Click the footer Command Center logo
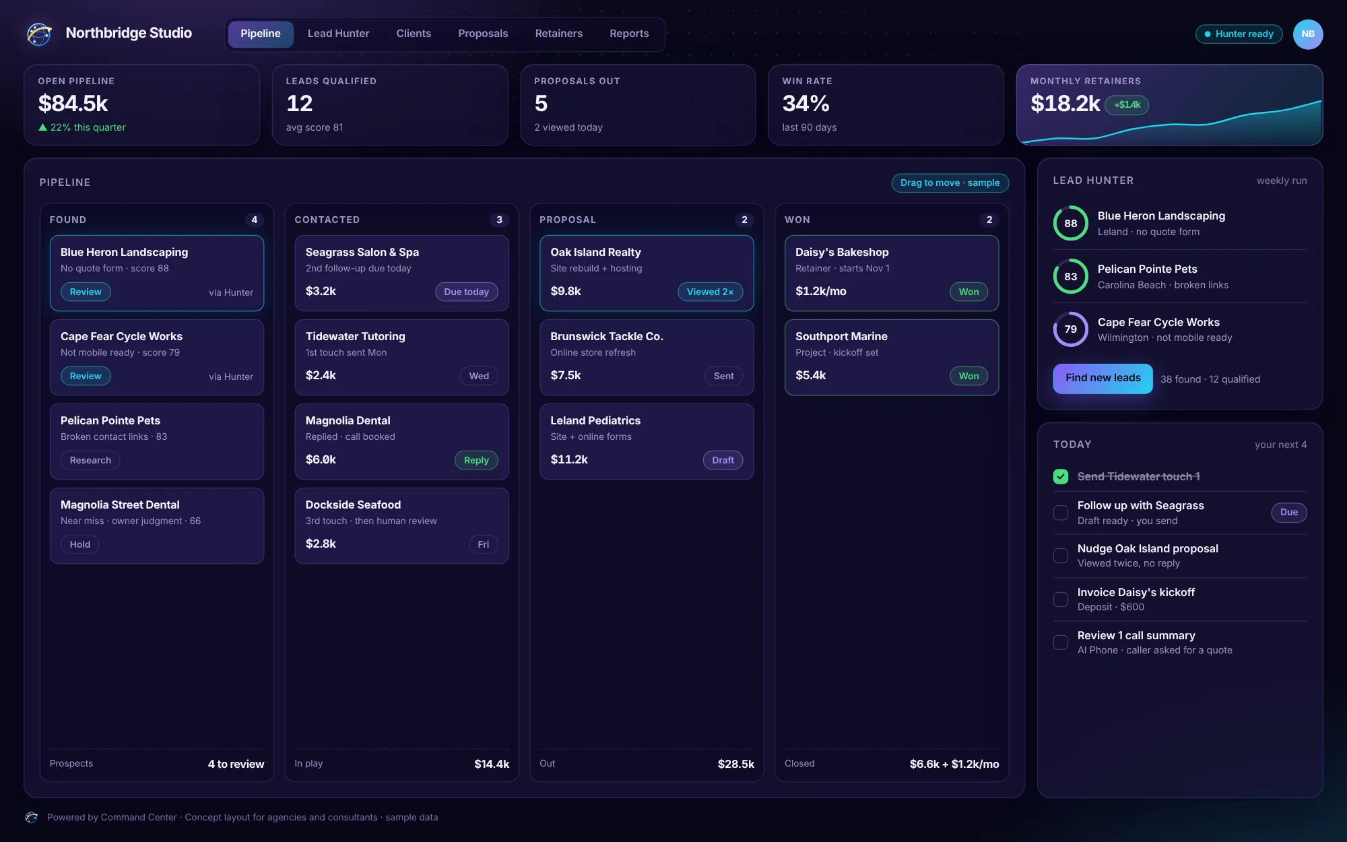Image resolution: width=1347 pixels, height=842 pixels. pyautogui.click(x=32, y=817)
